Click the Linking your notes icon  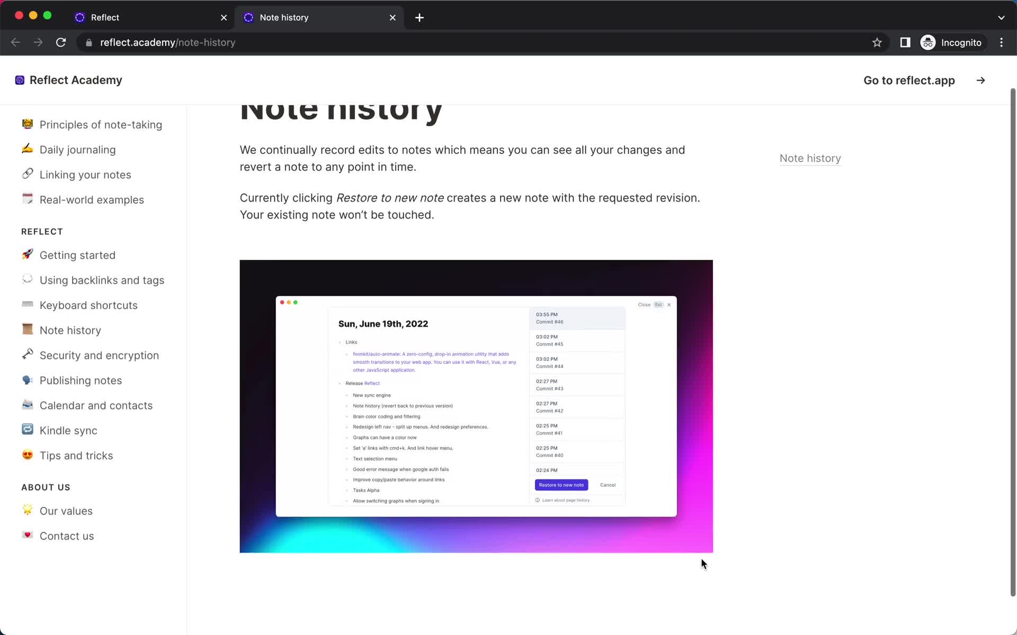point(26,174)
